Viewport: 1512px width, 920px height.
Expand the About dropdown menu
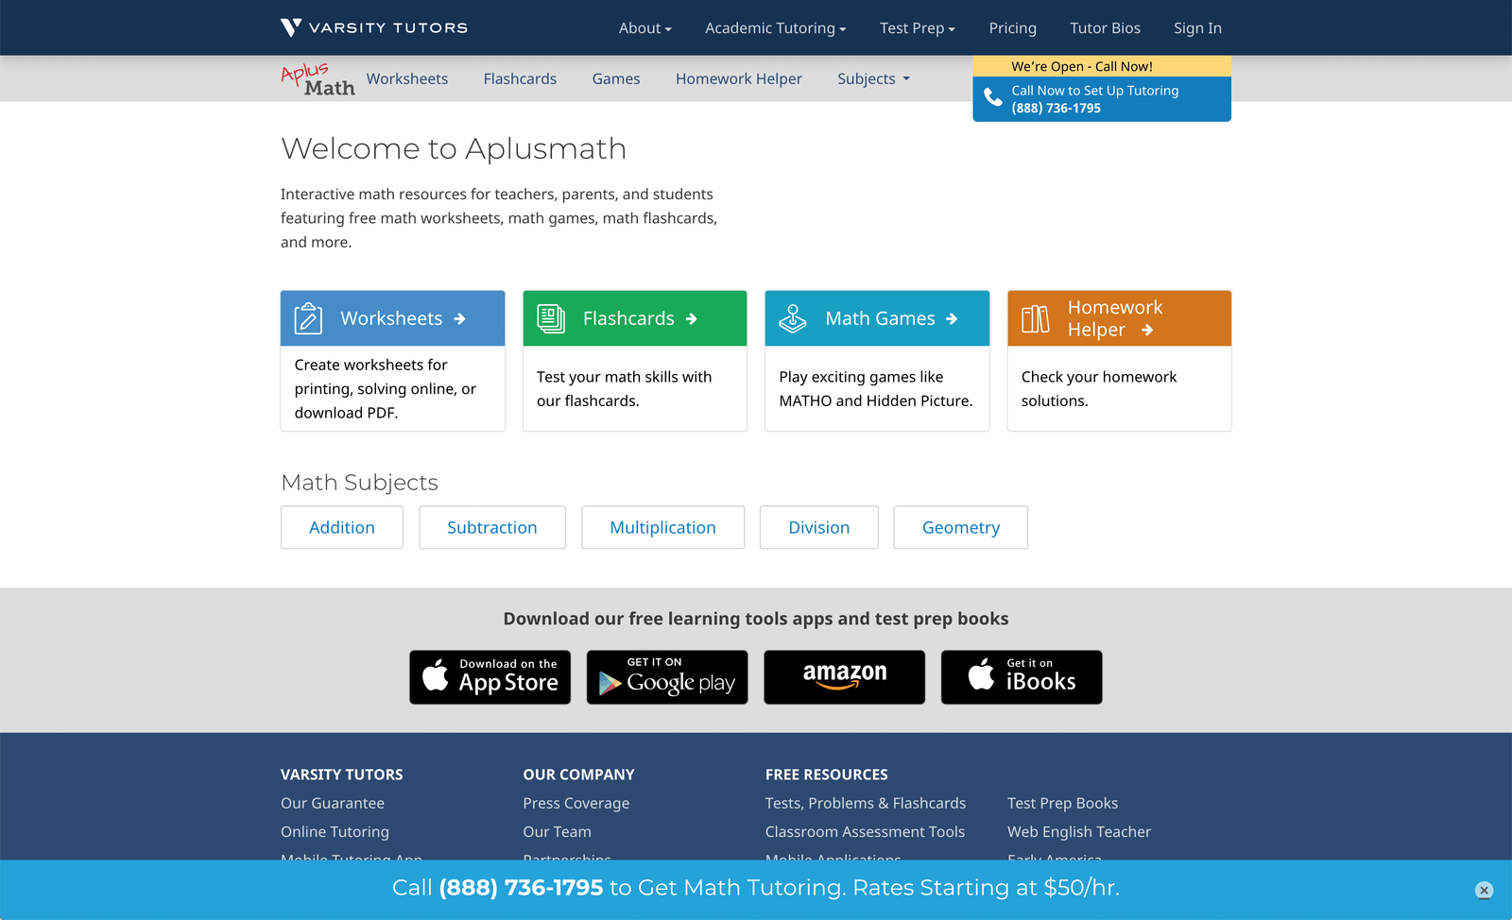(x=644, y=28)
